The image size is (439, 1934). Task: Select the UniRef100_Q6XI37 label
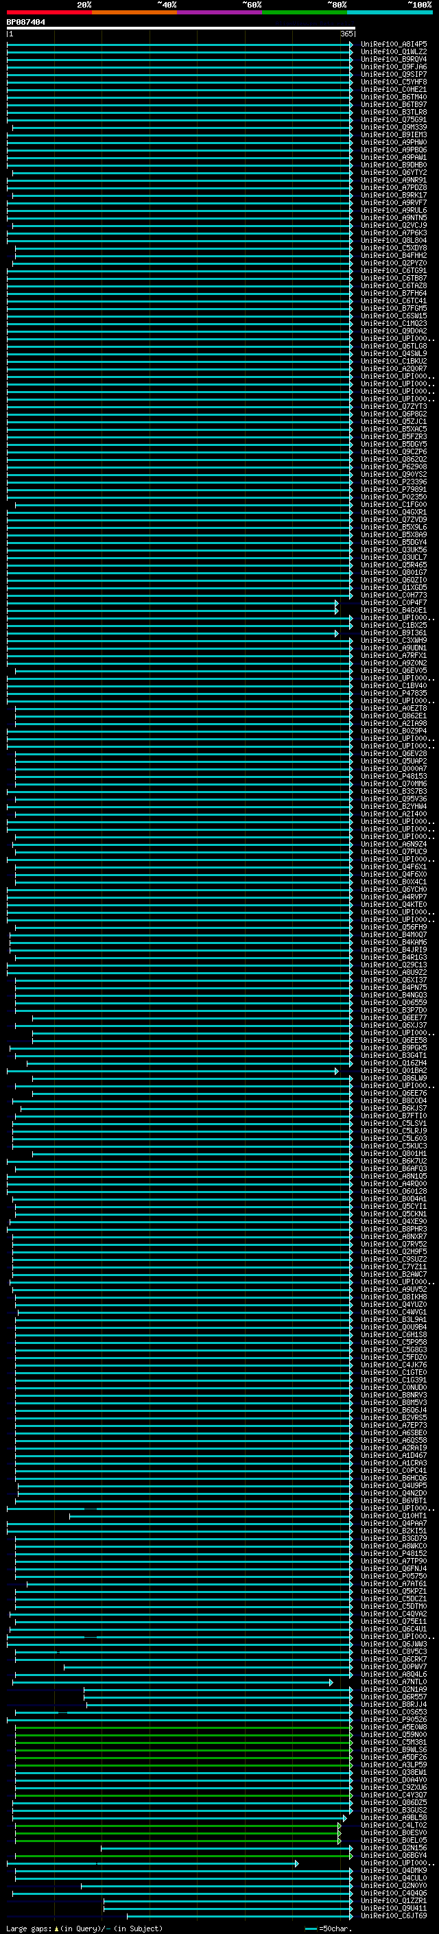394,980
